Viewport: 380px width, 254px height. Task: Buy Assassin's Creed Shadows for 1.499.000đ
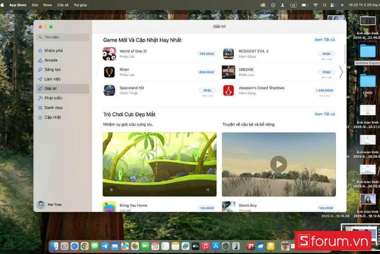(324, 90)
